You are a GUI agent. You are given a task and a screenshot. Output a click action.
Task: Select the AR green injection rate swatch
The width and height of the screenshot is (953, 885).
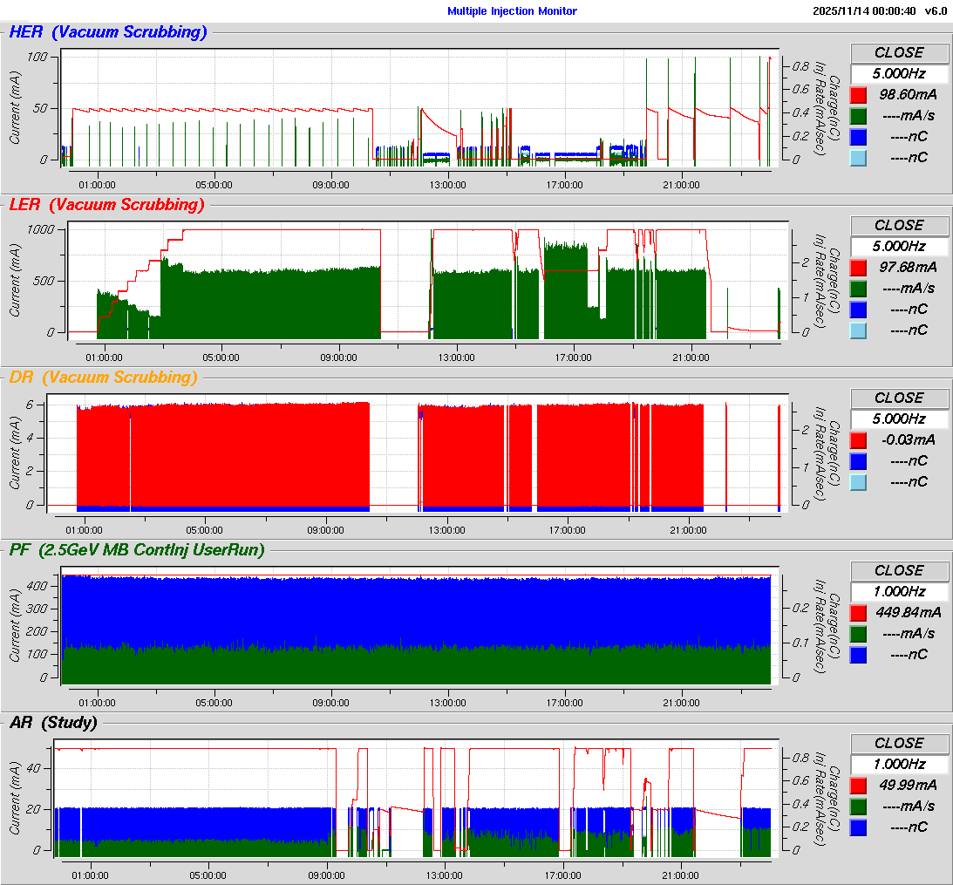[858, 807]
